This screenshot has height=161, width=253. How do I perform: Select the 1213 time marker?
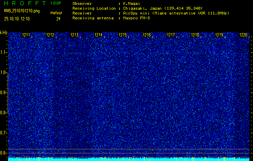pyautogui.click(x=74, y=35)
